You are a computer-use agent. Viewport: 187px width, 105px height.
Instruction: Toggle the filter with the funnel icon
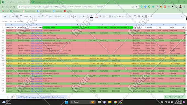point(142,16)
